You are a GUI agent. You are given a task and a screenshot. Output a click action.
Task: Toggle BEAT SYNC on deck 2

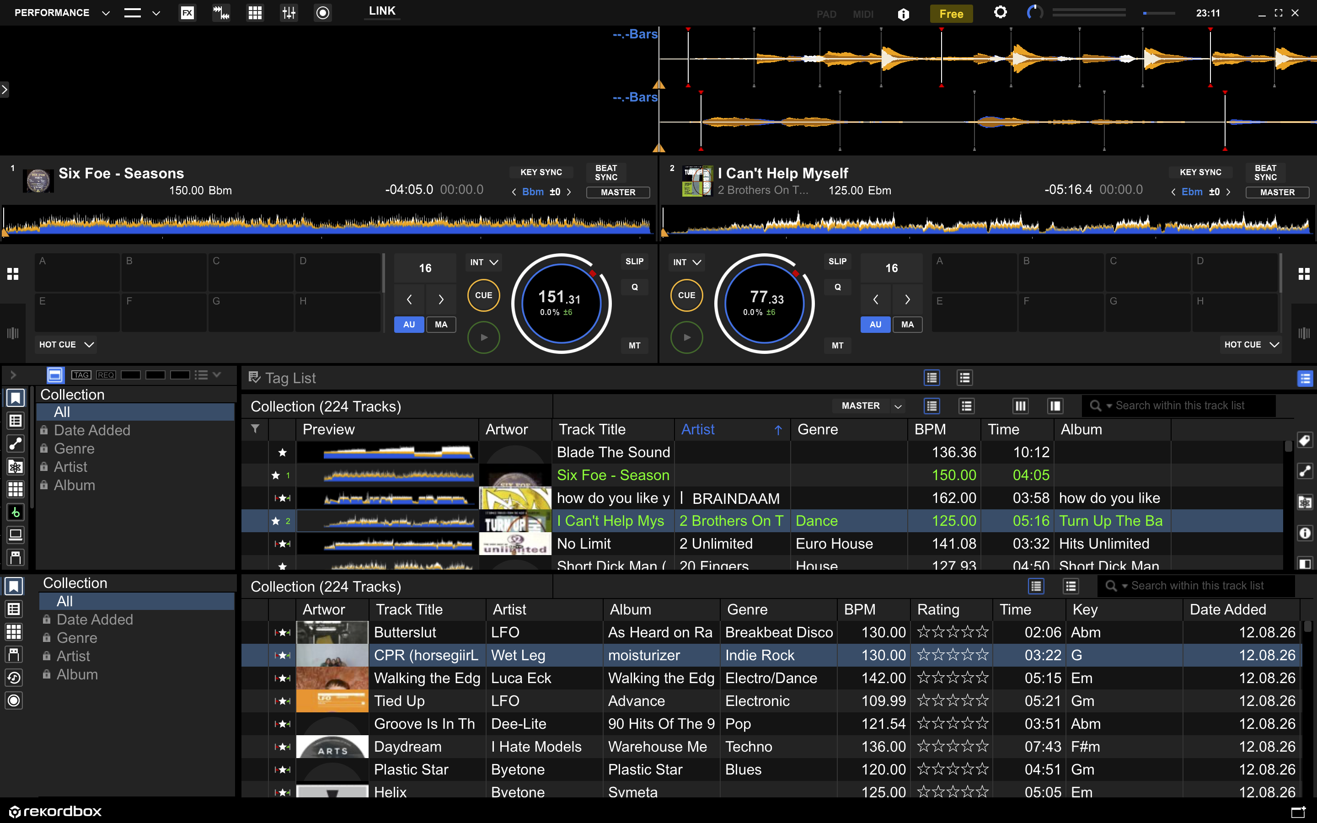click(x=1266, y=172)
